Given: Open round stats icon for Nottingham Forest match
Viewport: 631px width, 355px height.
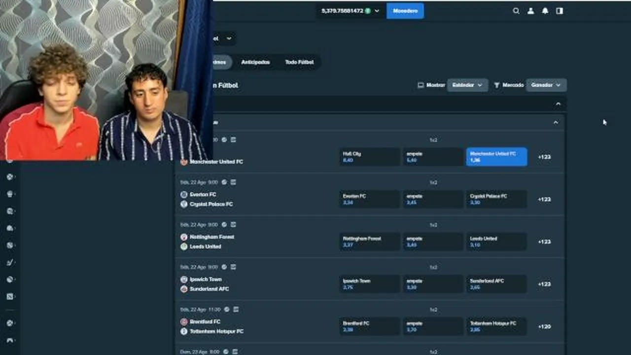Looking at the screenshot, I should (x=224, y=224).
